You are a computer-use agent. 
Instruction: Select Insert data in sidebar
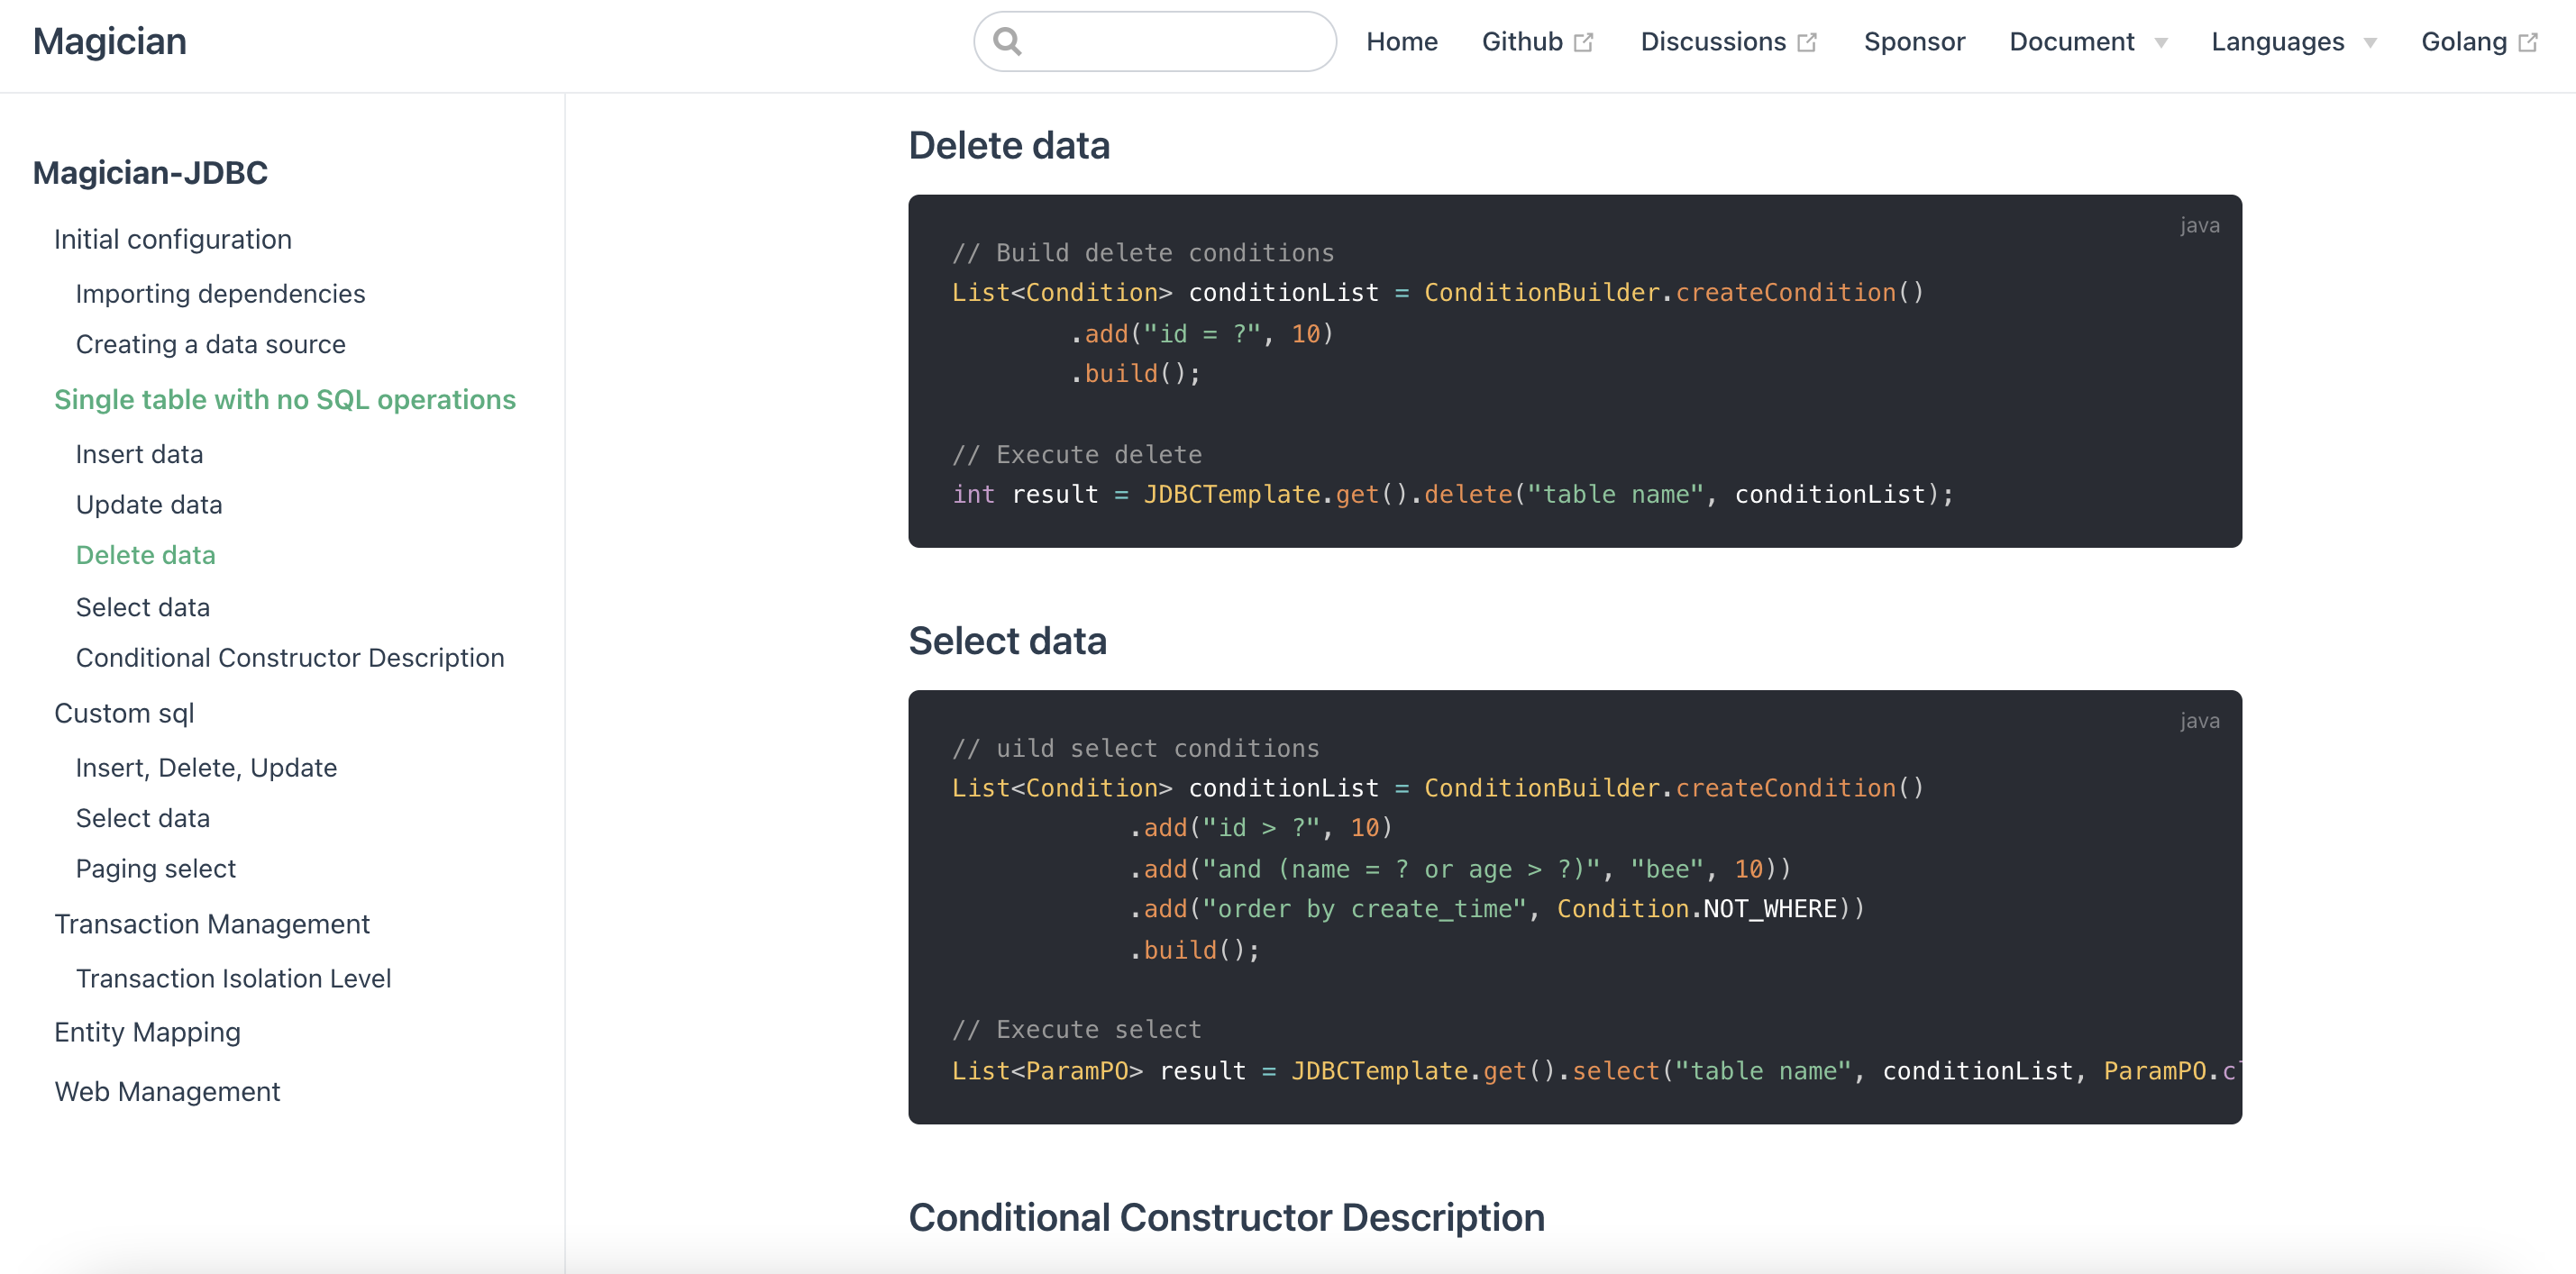click(139, 454)
